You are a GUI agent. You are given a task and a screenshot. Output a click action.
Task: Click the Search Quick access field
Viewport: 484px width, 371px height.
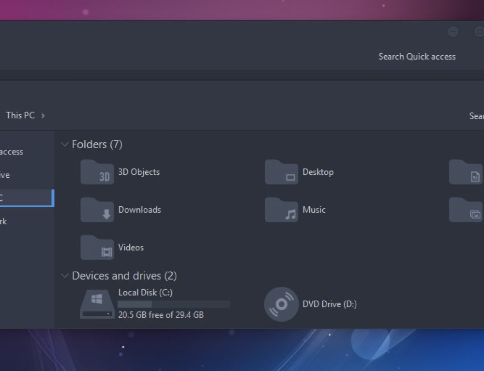(x=417, y=57)
